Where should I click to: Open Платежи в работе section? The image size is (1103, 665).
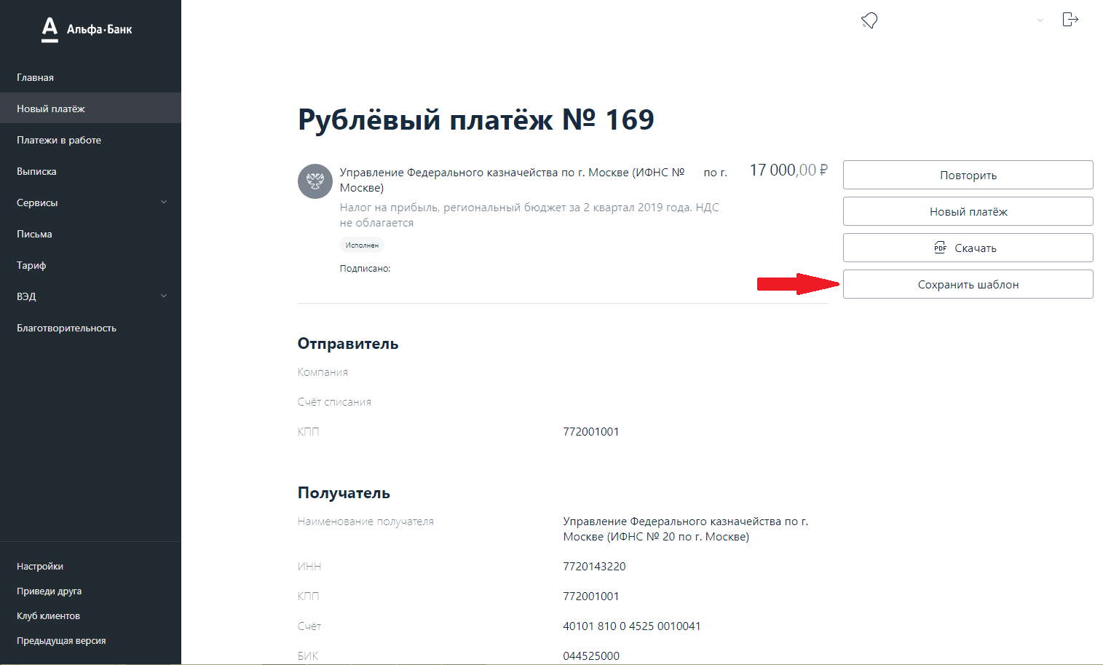pos(90,140)
